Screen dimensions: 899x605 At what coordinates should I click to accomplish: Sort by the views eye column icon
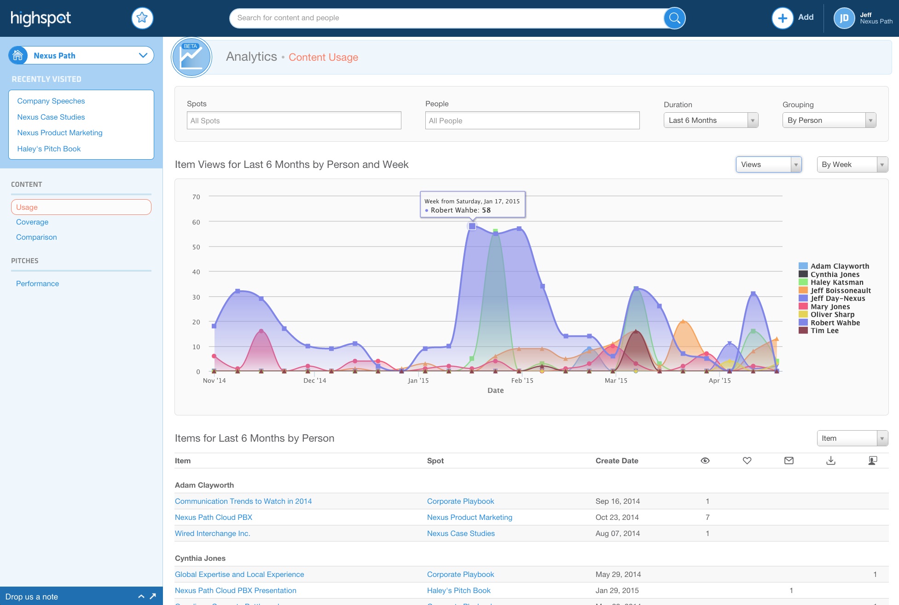coord(705,461)
